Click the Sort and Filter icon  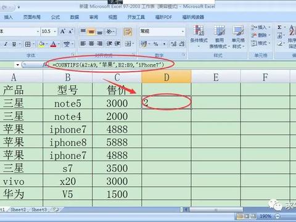(292, 36)
